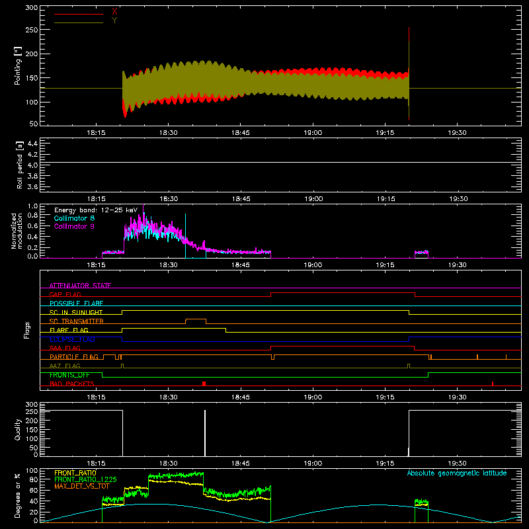Image resolution: width=529 pixels, height=529 pixels.
Task: Click the 'ATTENUATOR_STATE' flag label
Action: click(80, 286)
